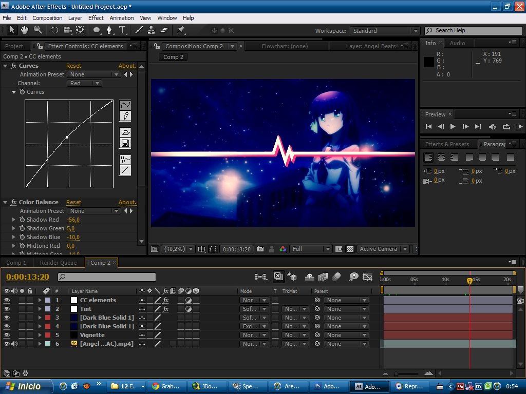The height and width of the screenshot is (394, 526).
Task: Reset curve to straight line
Action: [x=125, y=170]
